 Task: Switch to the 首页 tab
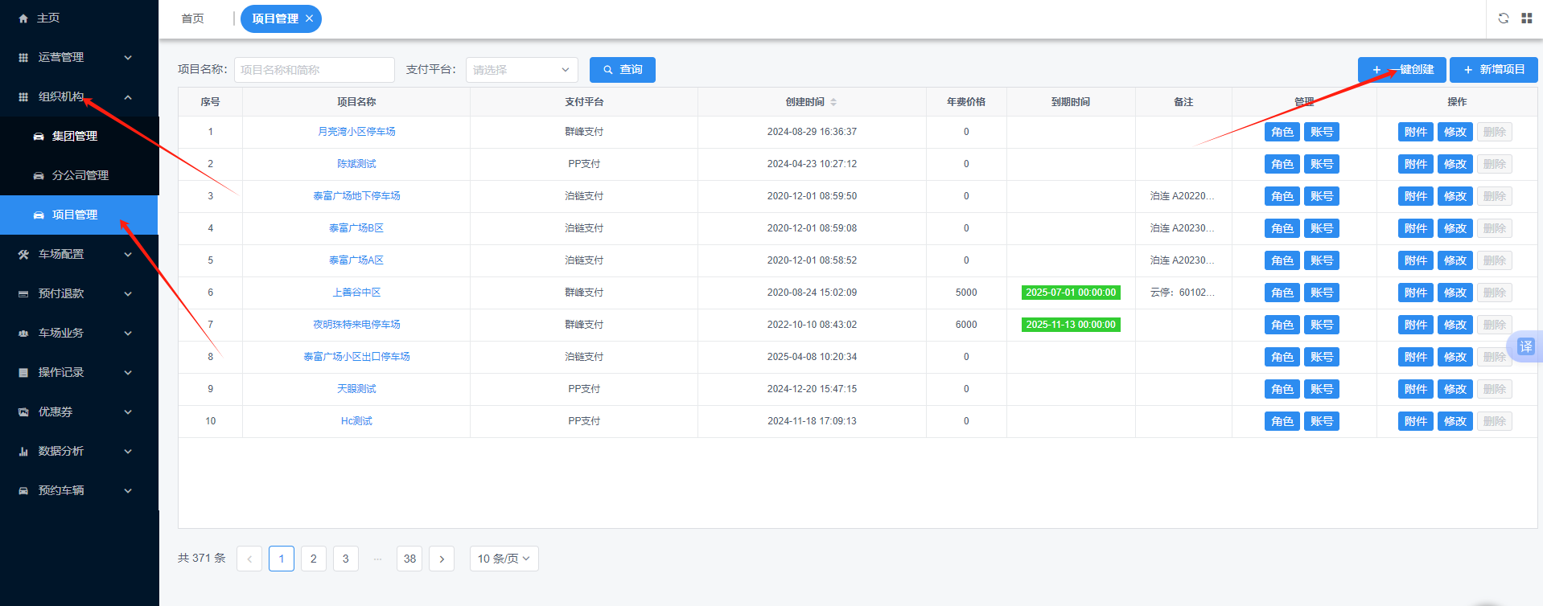coord(193,18)
